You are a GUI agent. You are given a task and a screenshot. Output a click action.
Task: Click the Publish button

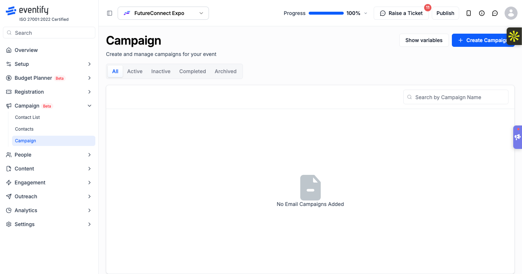tap(445, 13)
